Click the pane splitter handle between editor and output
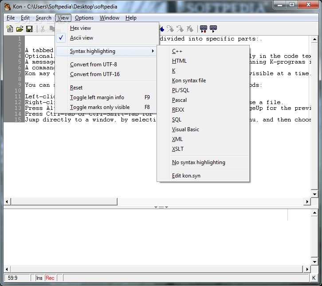322x286 pixels. [x=161, y=207]
